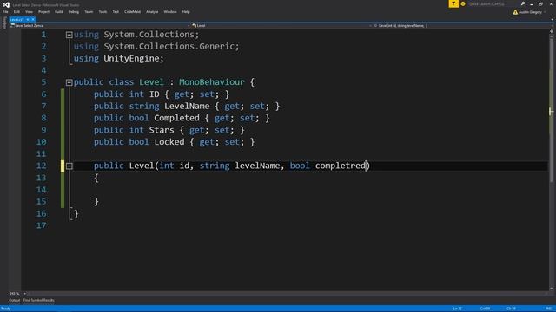556x312 pixels.
Task: Click the Ready status bar text
Action: [x=6, y=309]
